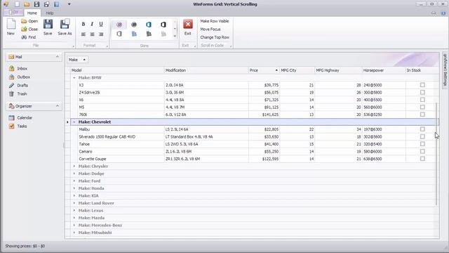The height and width of the screenshot is (253, 449).
Task: Click the Find binoculars icon
Action: coord(24,37)
